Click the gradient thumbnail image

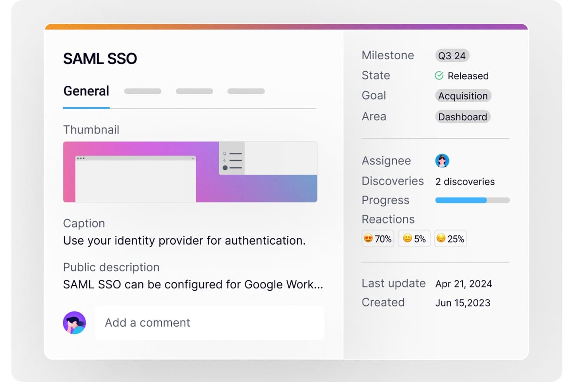(190, 172)
